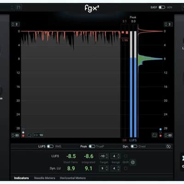Toggle the gray square indicator under waveform graph
This screenshot has width=184, height=184.
pyautogui.click(x=23, y=129)
